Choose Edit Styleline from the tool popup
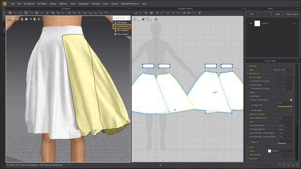 click(x=122, y=23)
